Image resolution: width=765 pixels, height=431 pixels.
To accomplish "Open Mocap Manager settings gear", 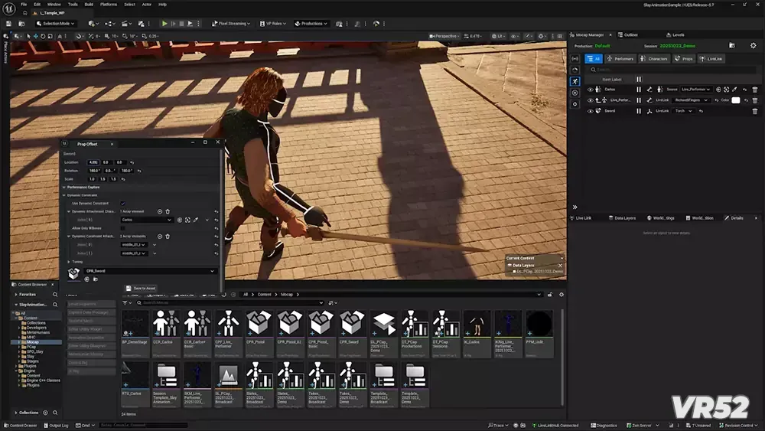I will click(753, 46).
